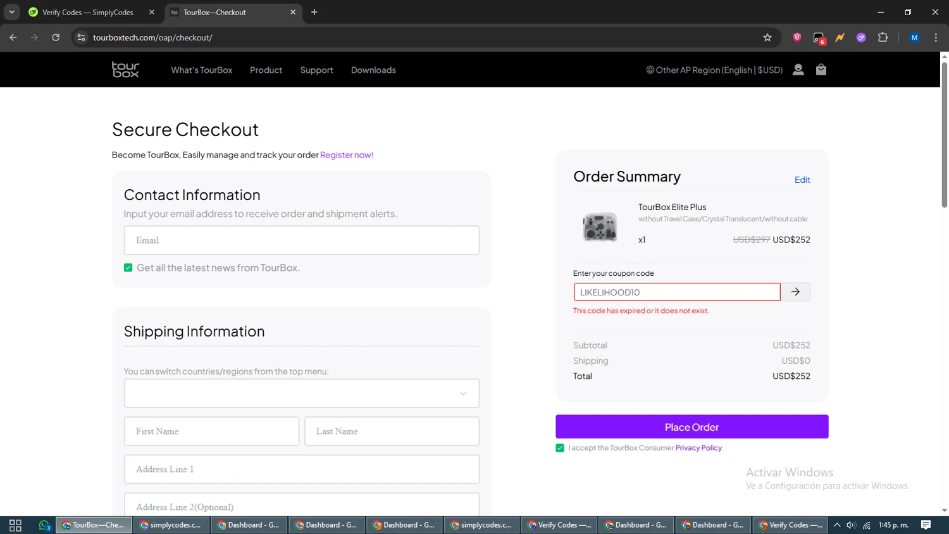
Task: Open the extension with red badge
Action: (819, 38)
